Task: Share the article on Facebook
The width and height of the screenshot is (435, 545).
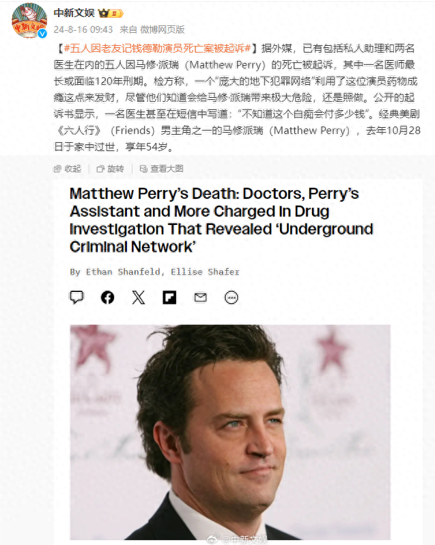Action: click(108, 297)
